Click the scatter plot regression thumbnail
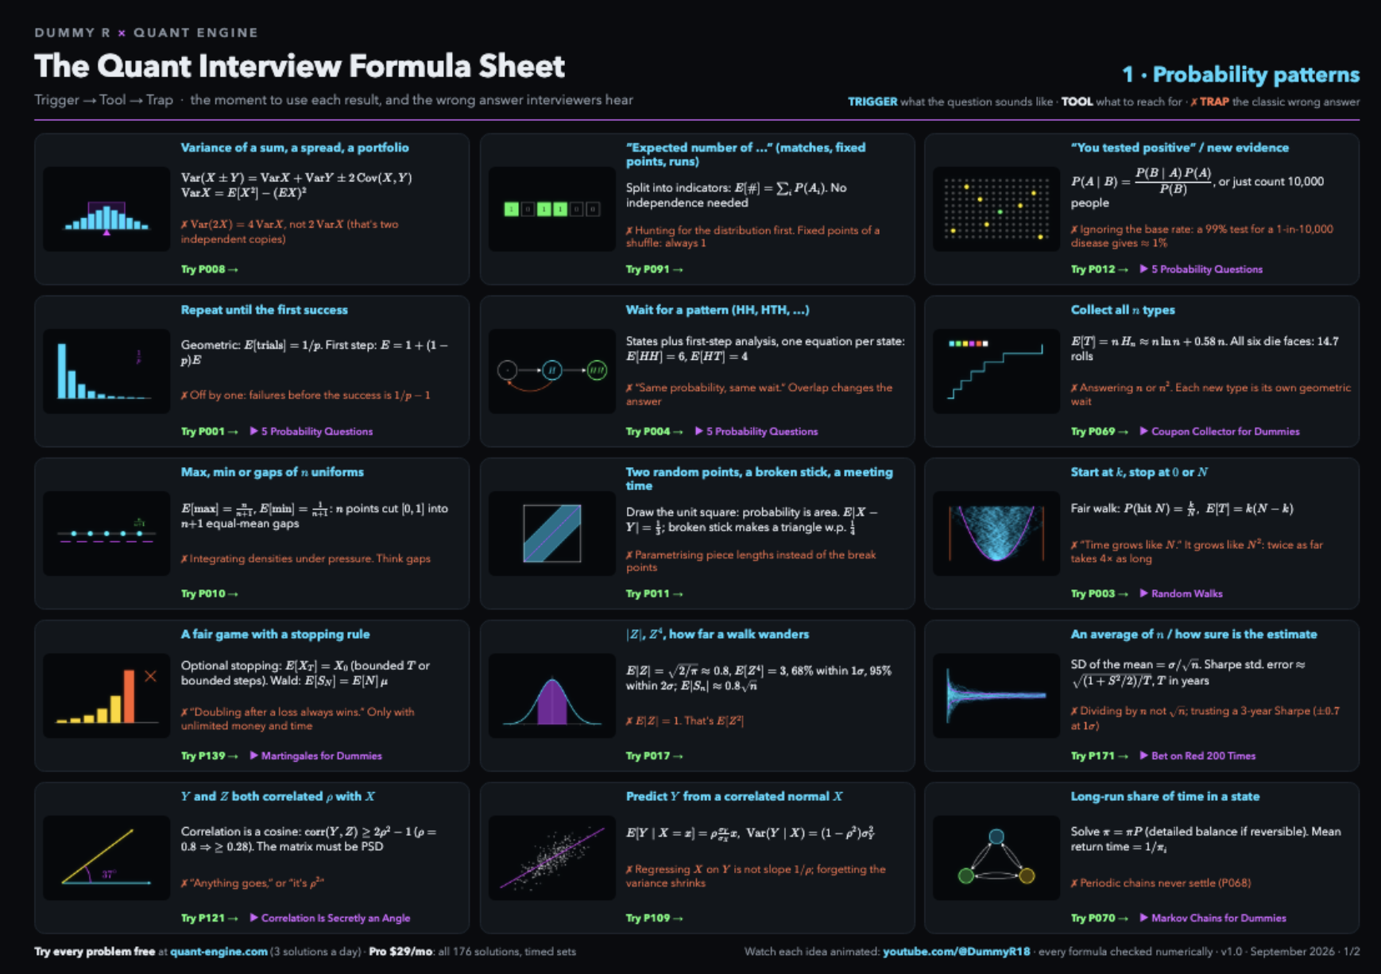Image resolution: width=1381 pixels, height=974 pixels. tap(551, 857)
